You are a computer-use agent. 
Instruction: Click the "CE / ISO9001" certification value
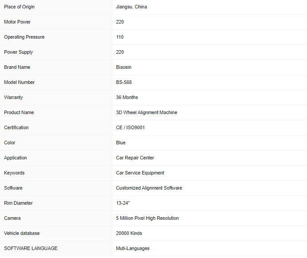(130, 127)
